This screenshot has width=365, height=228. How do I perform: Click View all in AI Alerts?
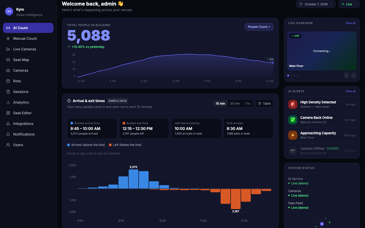click(x=350, y=91)
